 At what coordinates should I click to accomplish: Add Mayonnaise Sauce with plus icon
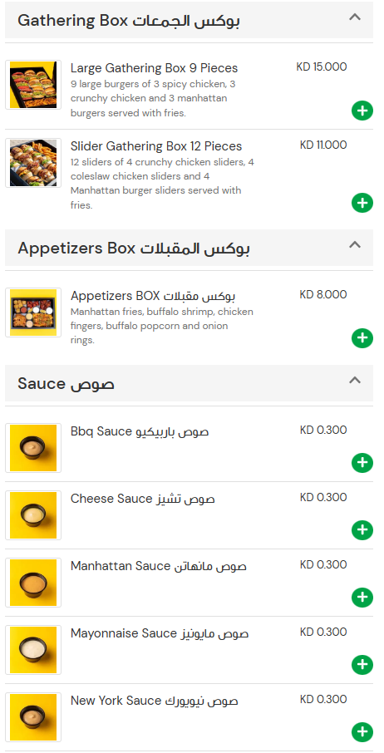click(x=362, y=665)
